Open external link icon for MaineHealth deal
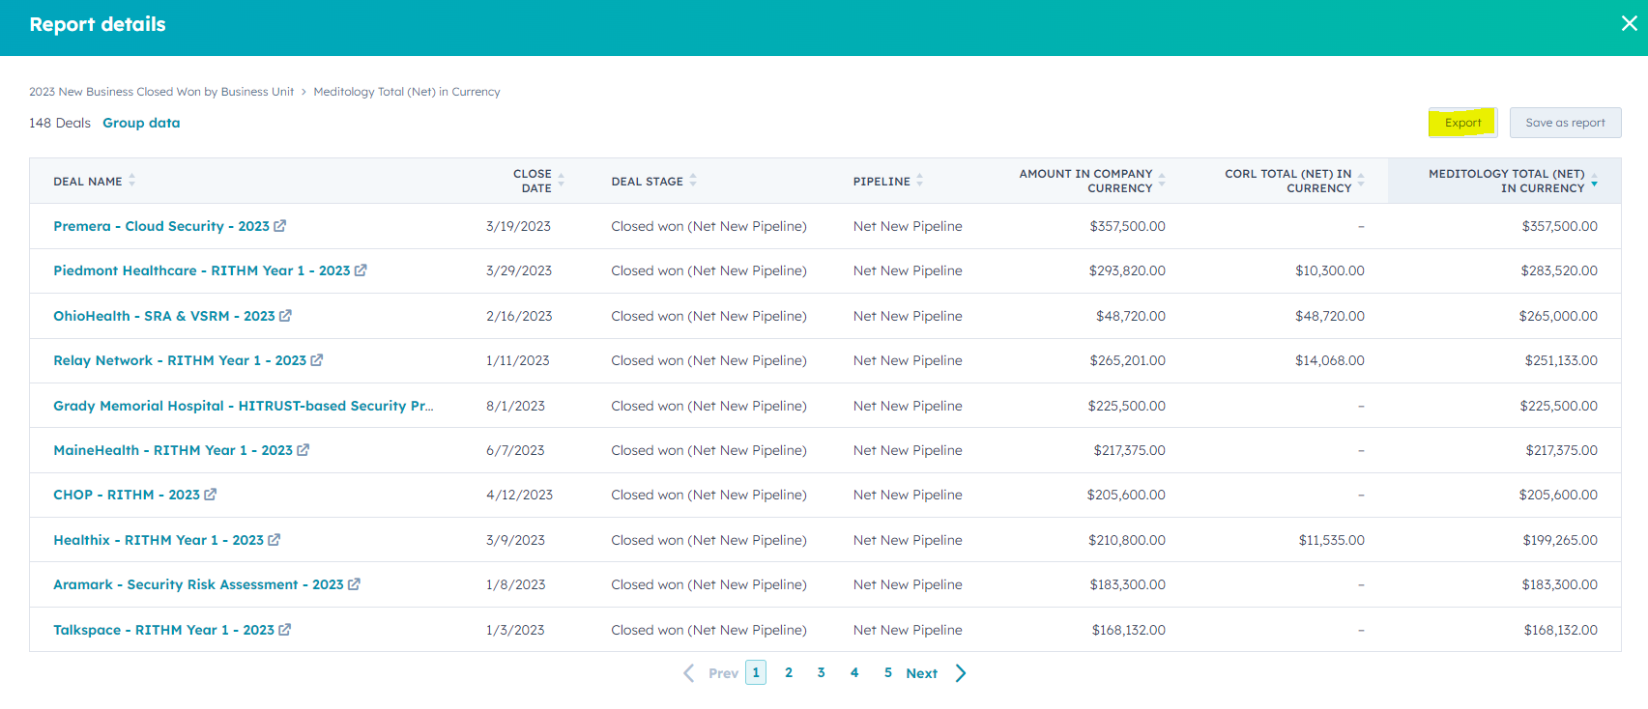This screenshot has width=1648, height=709. click(x=304, y=450)
